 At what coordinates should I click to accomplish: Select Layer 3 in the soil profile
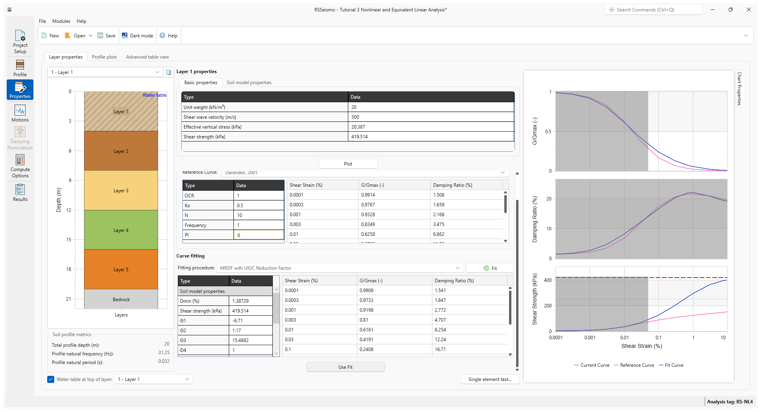point(121,191)
